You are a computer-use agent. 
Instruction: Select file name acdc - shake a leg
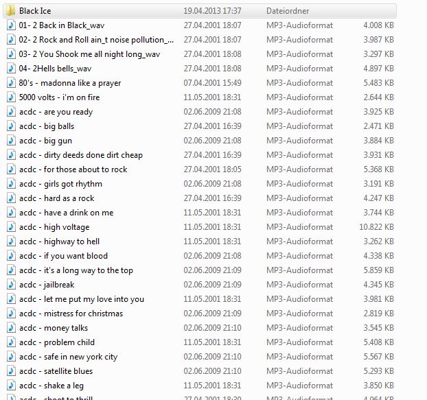tap(51, 386)
